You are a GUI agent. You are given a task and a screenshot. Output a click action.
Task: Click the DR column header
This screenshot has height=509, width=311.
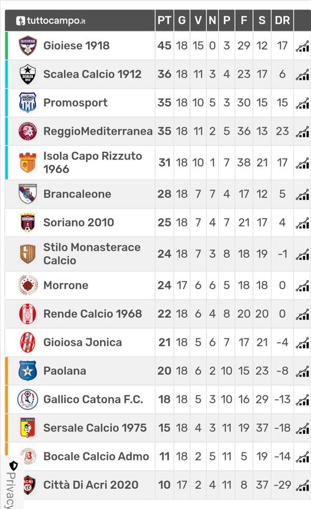[282, 21]
